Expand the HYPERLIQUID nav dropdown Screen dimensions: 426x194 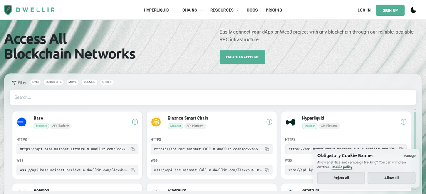pos(159,10)
